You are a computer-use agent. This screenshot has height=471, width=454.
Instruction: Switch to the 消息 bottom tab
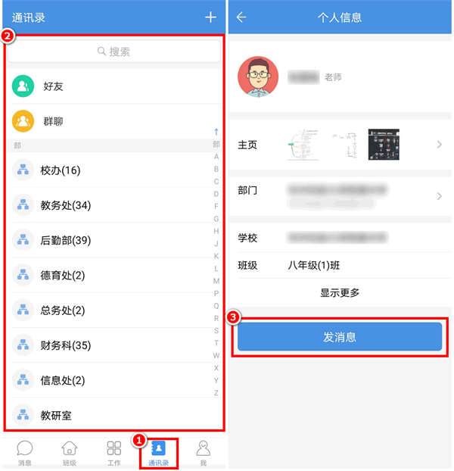[25, 453]
